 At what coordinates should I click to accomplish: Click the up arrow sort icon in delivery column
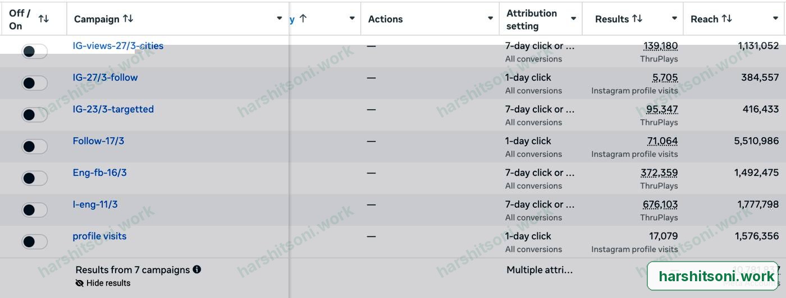[303, 18]
